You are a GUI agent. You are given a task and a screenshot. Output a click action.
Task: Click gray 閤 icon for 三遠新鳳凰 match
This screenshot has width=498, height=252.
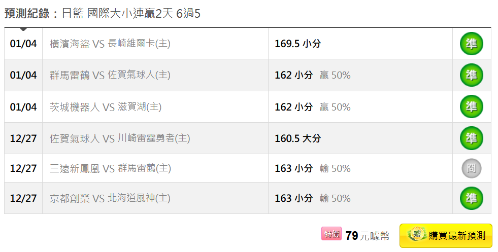(471, 168)
